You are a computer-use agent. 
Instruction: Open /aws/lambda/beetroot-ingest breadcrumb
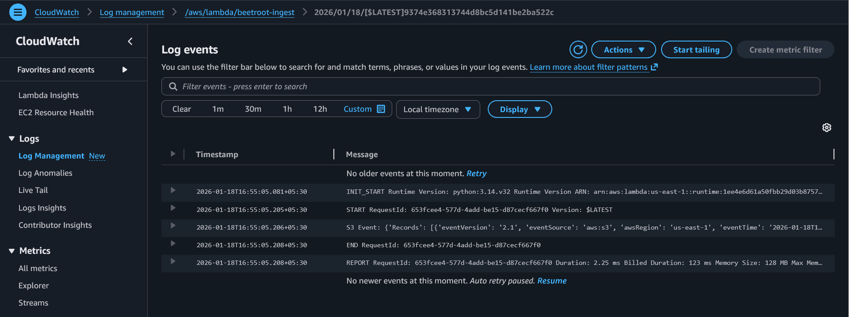coord(240,12)
